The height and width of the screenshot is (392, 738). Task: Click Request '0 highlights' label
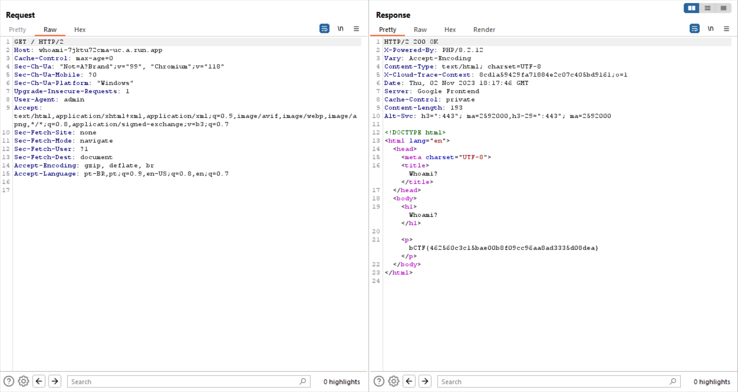[x=342, y=382]
